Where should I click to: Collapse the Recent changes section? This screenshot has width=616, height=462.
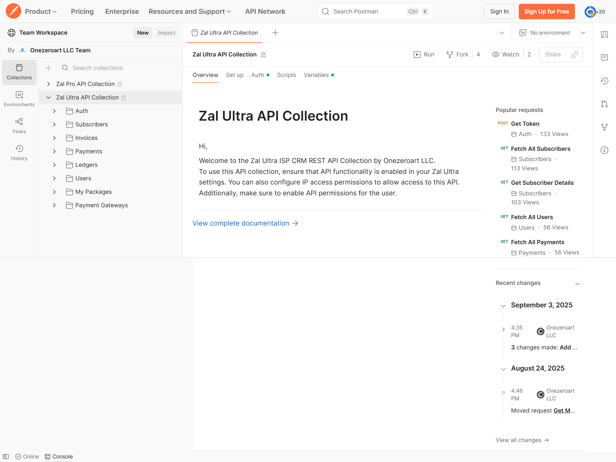pos(577,284)
